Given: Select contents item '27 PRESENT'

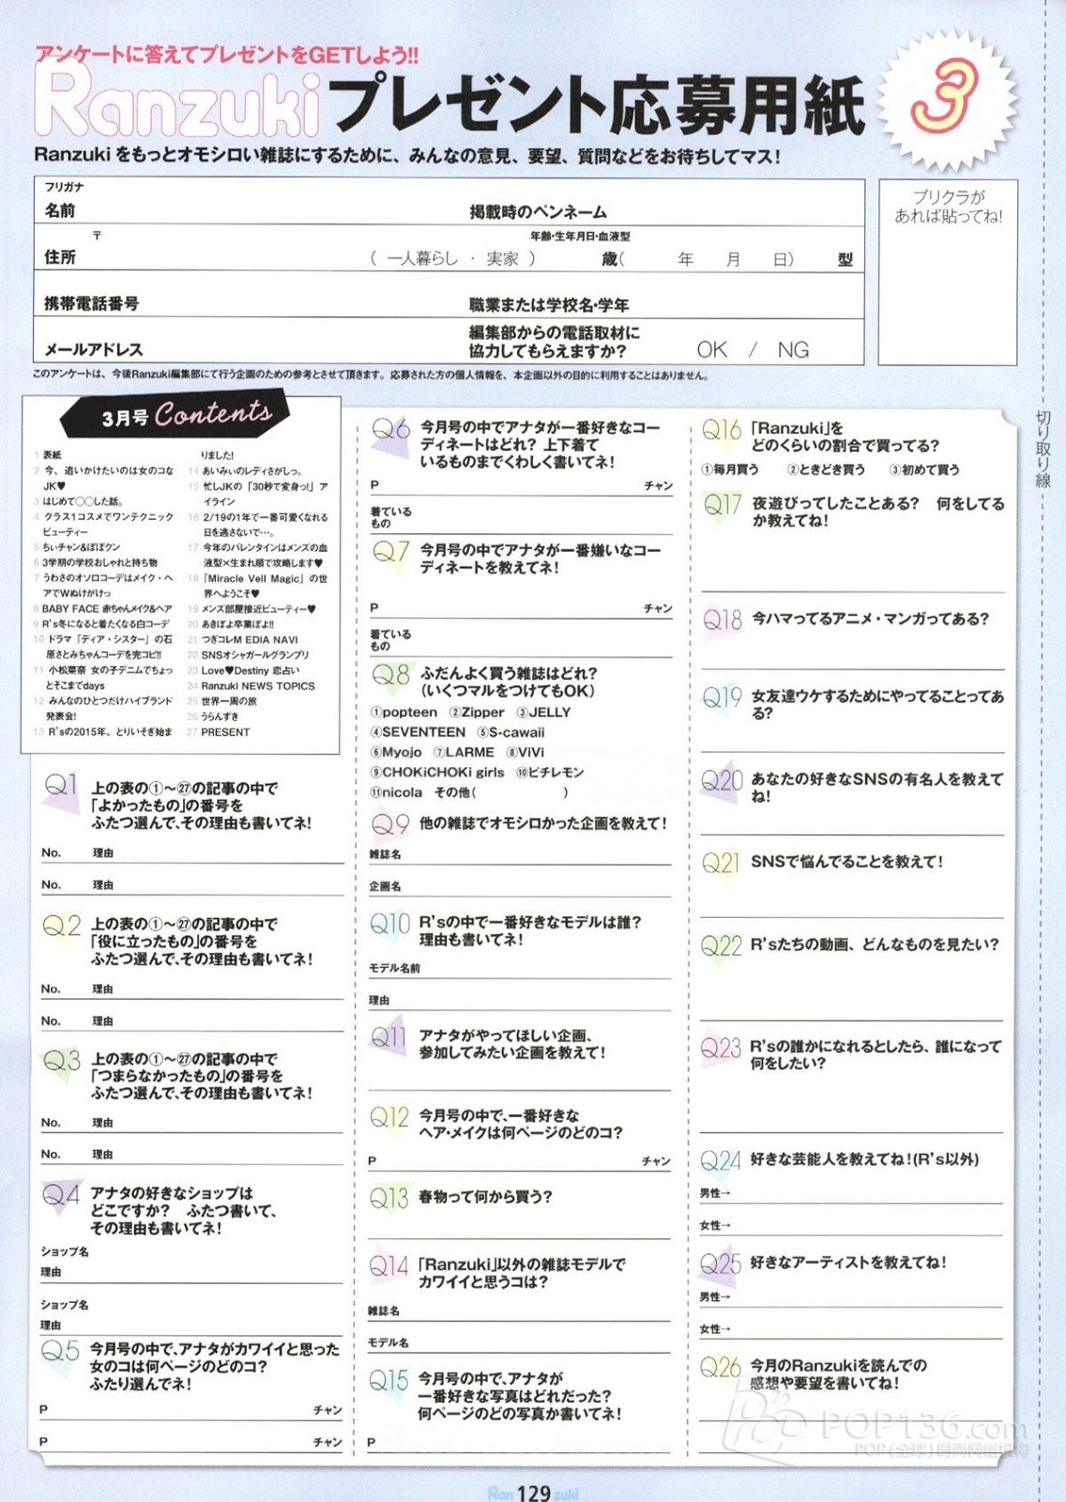Looking at the screenshot, I should coord(220,732).
